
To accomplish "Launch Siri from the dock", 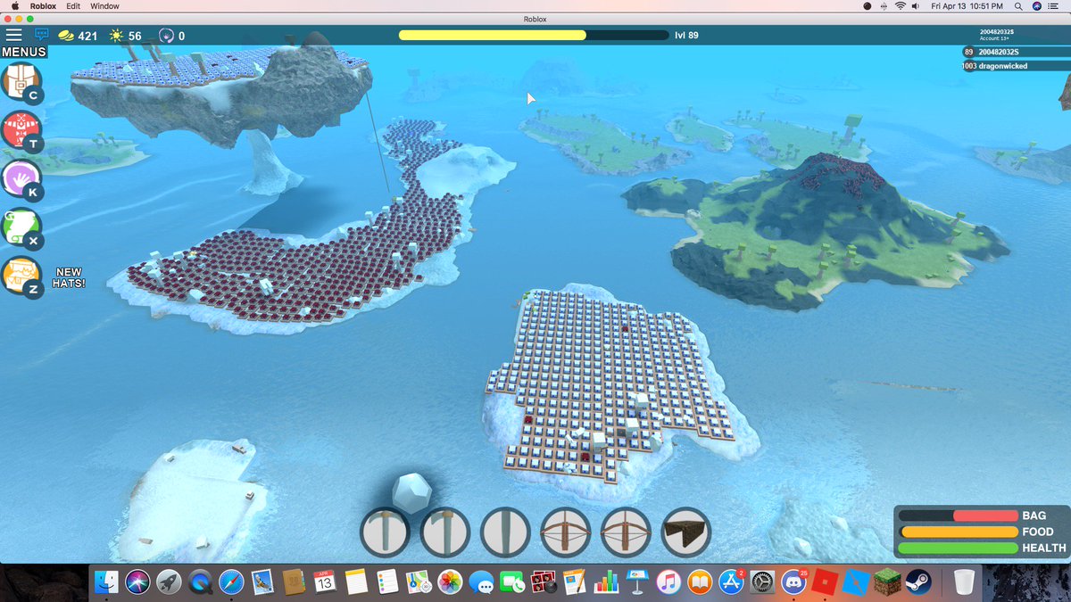I will [138, 582].
